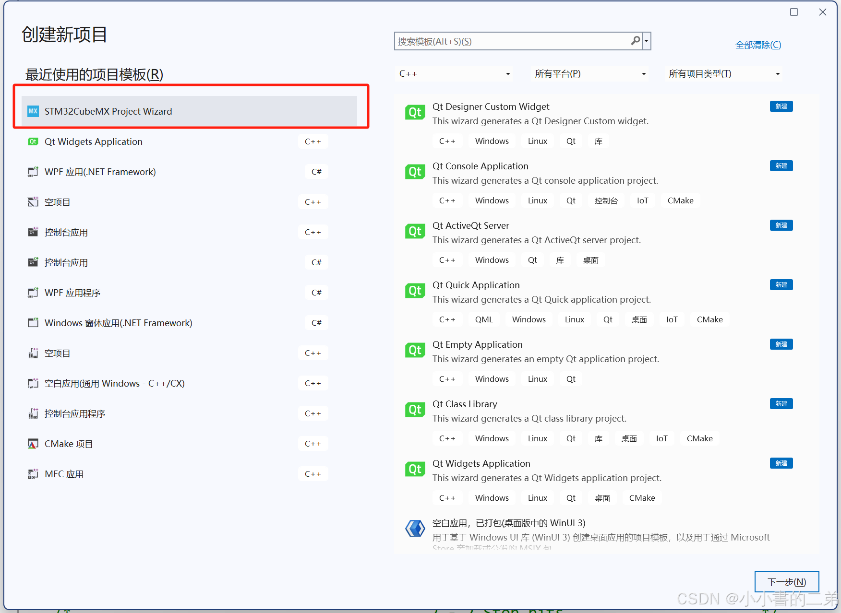Screen dimensions: 841x613
Task: Click 新建 next to Qt Widgets Application
Action: [781, 463]
